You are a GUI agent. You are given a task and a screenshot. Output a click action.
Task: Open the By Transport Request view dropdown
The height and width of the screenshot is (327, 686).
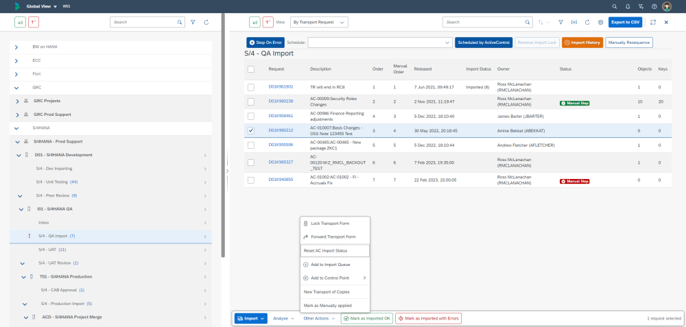click(319, 22)
